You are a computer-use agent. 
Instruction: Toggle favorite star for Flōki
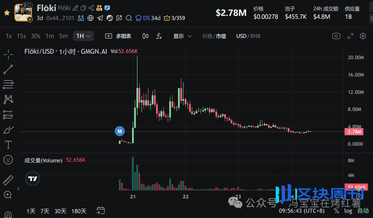point(7,13)
